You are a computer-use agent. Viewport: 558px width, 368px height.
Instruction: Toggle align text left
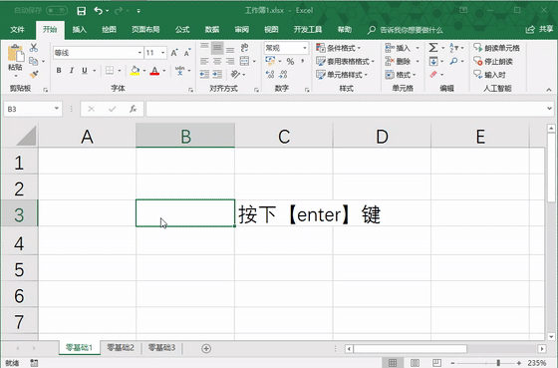point(204,61)
